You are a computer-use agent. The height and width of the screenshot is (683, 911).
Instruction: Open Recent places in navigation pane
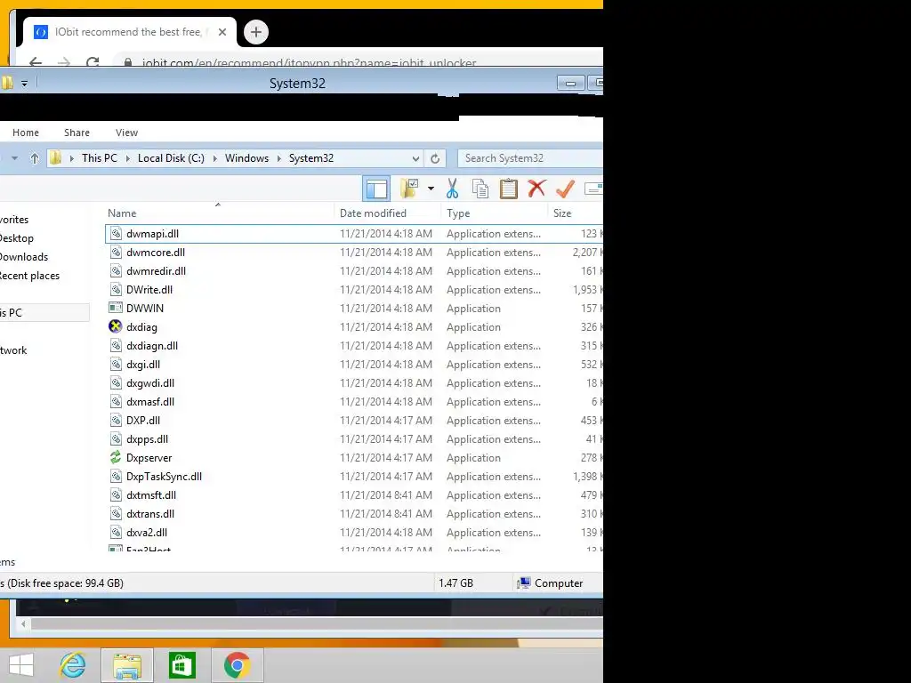[x=29, y=276]
